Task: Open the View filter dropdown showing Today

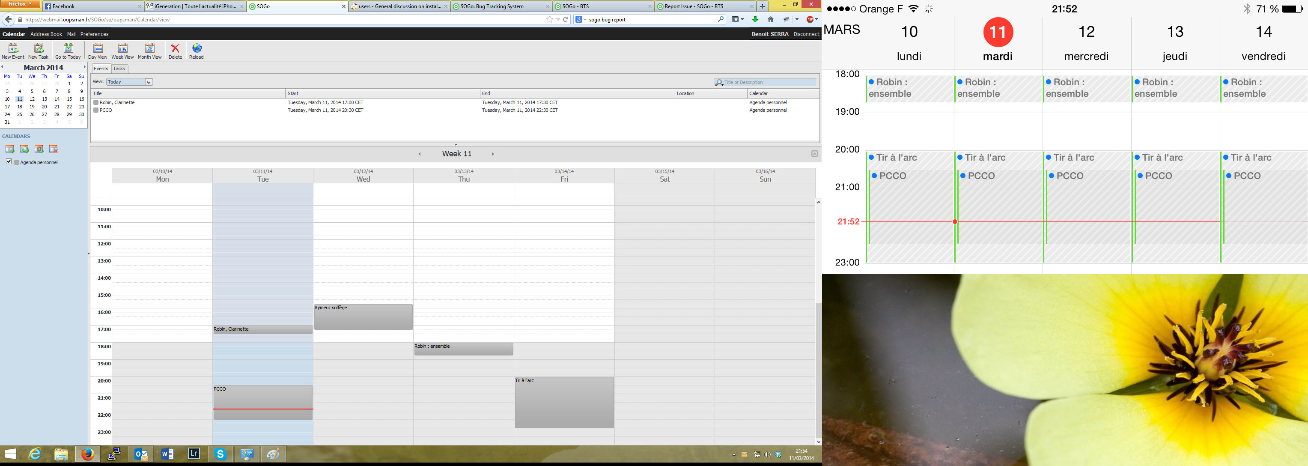Action: (129, 82)
